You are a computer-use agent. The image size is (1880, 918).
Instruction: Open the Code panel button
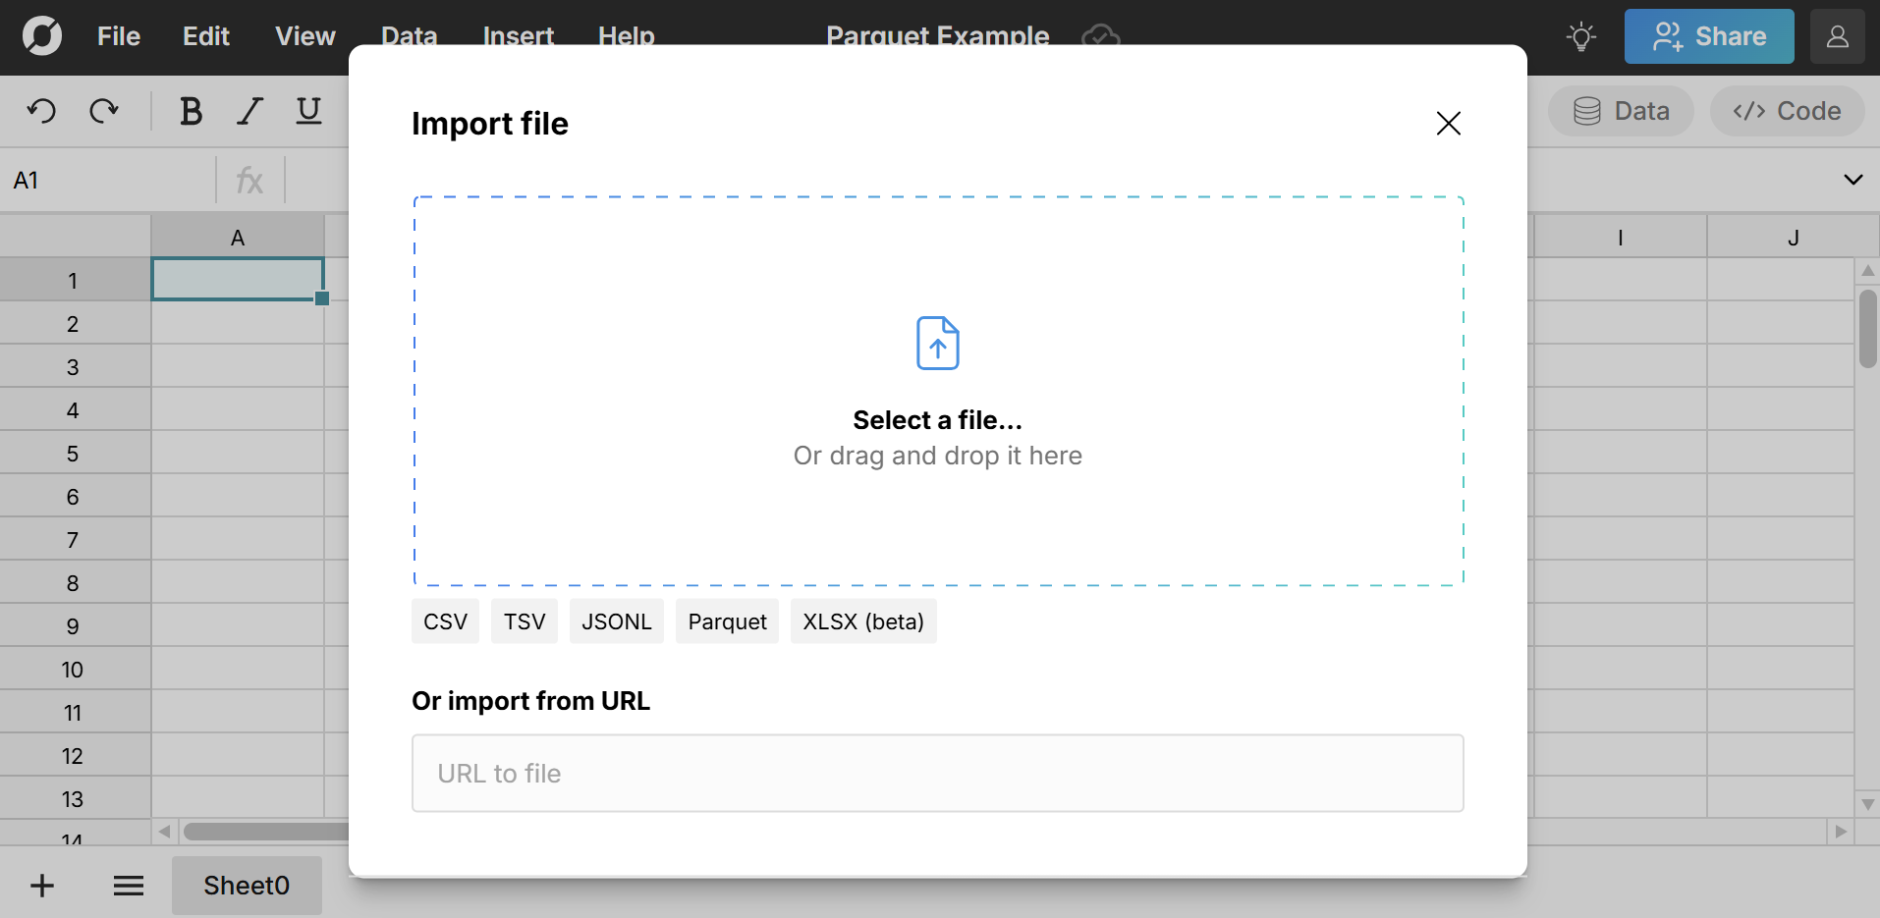pos(1787,111)
